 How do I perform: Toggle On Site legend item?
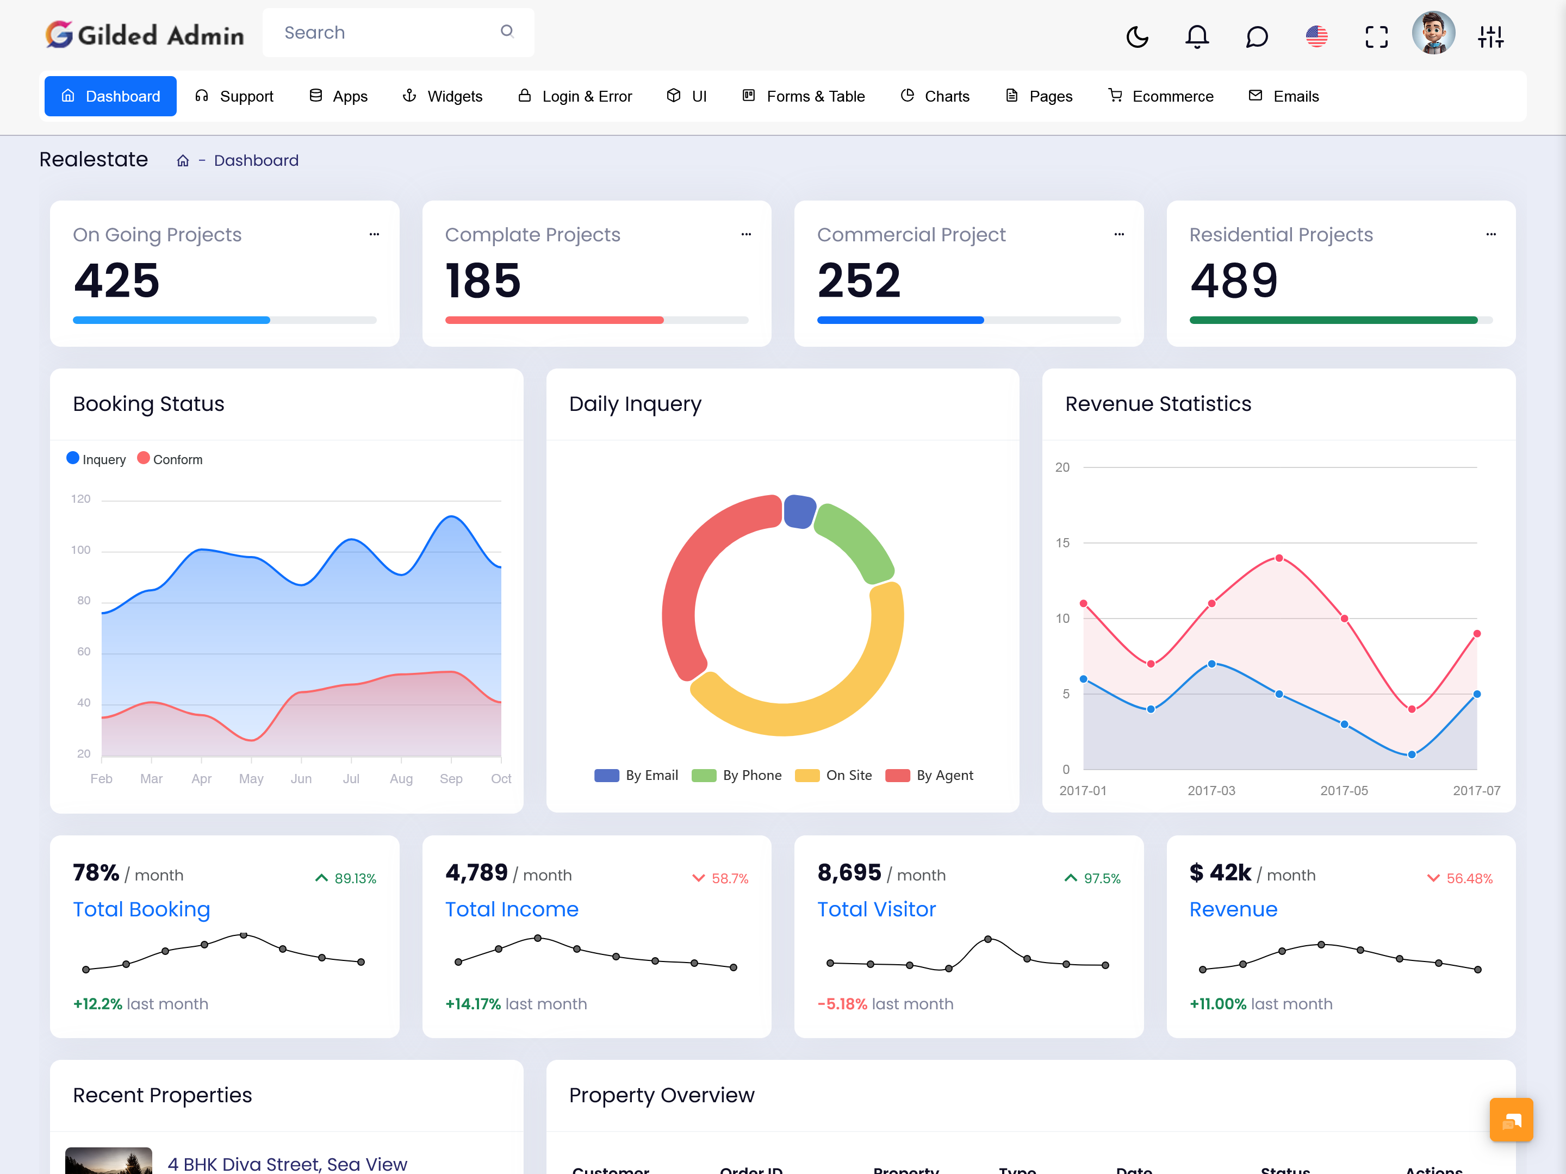(x=833, y=776)
